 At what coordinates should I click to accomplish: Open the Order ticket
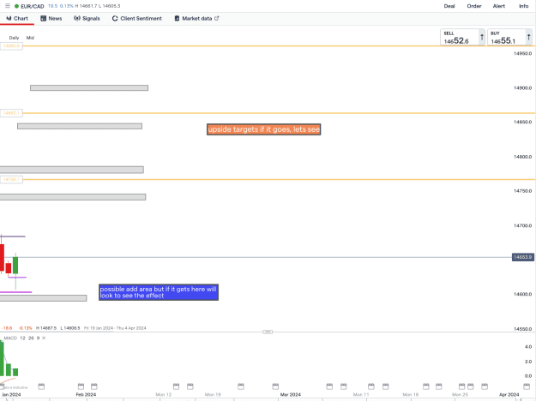point(474,6)
